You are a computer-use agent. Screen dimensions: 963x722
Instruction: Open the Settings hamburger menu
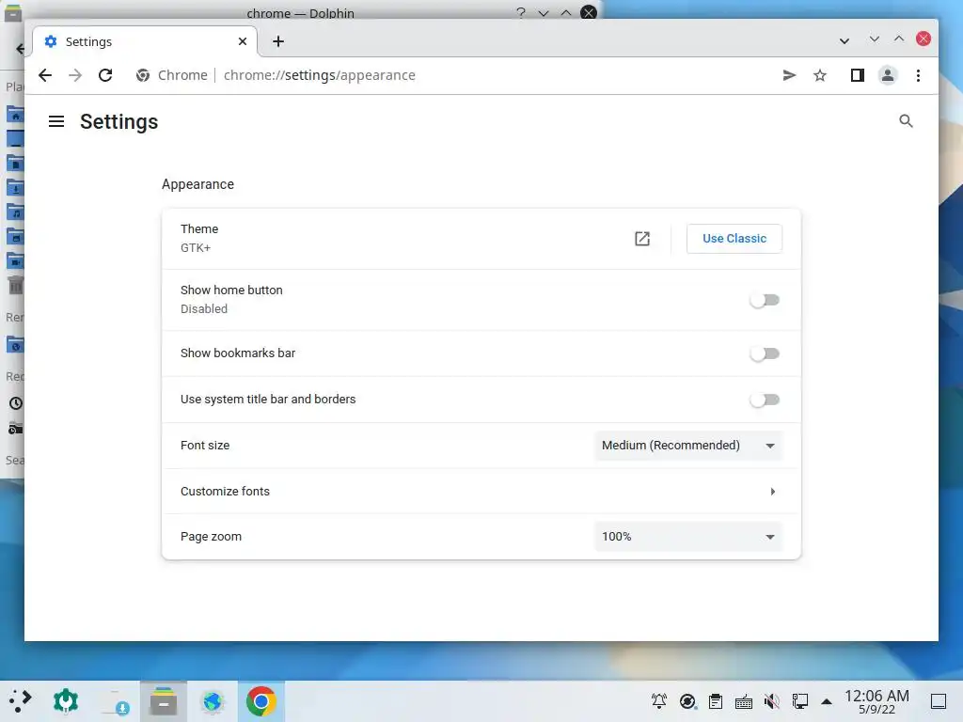(x=56, y=121)
